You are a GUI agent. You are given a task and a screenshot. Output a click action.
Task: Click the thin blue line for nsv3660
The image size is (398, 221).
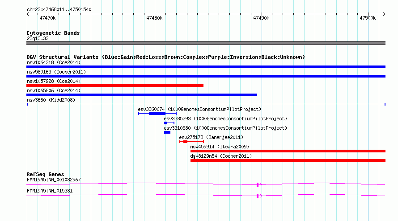pyautogui.click(x=206, y=104)
